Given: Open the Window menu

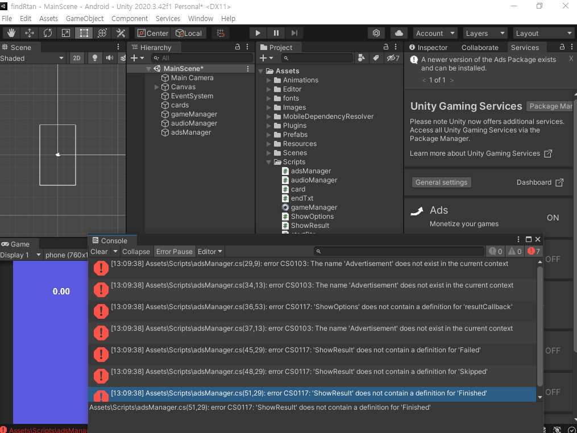Looking at the screenshot, I should click(201, 18).
